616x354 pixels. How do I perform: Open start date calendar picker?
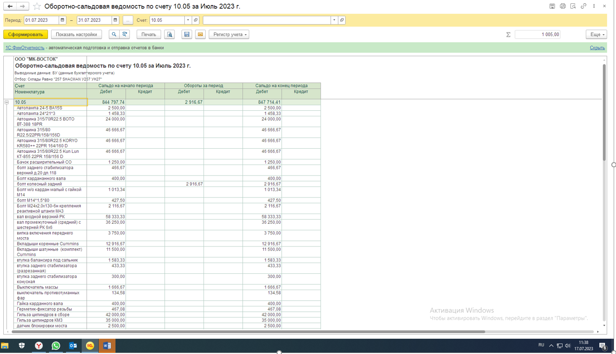coord(63,20)
